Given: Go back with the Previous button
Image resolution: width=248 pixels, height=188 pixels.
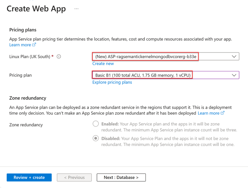Looking at the screenshot, I should 74,177.
